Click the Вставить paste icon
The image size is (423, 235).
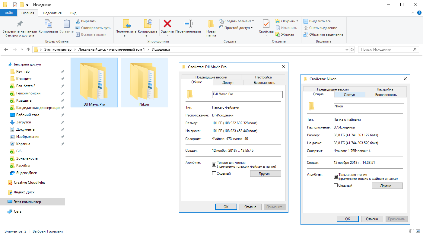click(x=66, y=26)
